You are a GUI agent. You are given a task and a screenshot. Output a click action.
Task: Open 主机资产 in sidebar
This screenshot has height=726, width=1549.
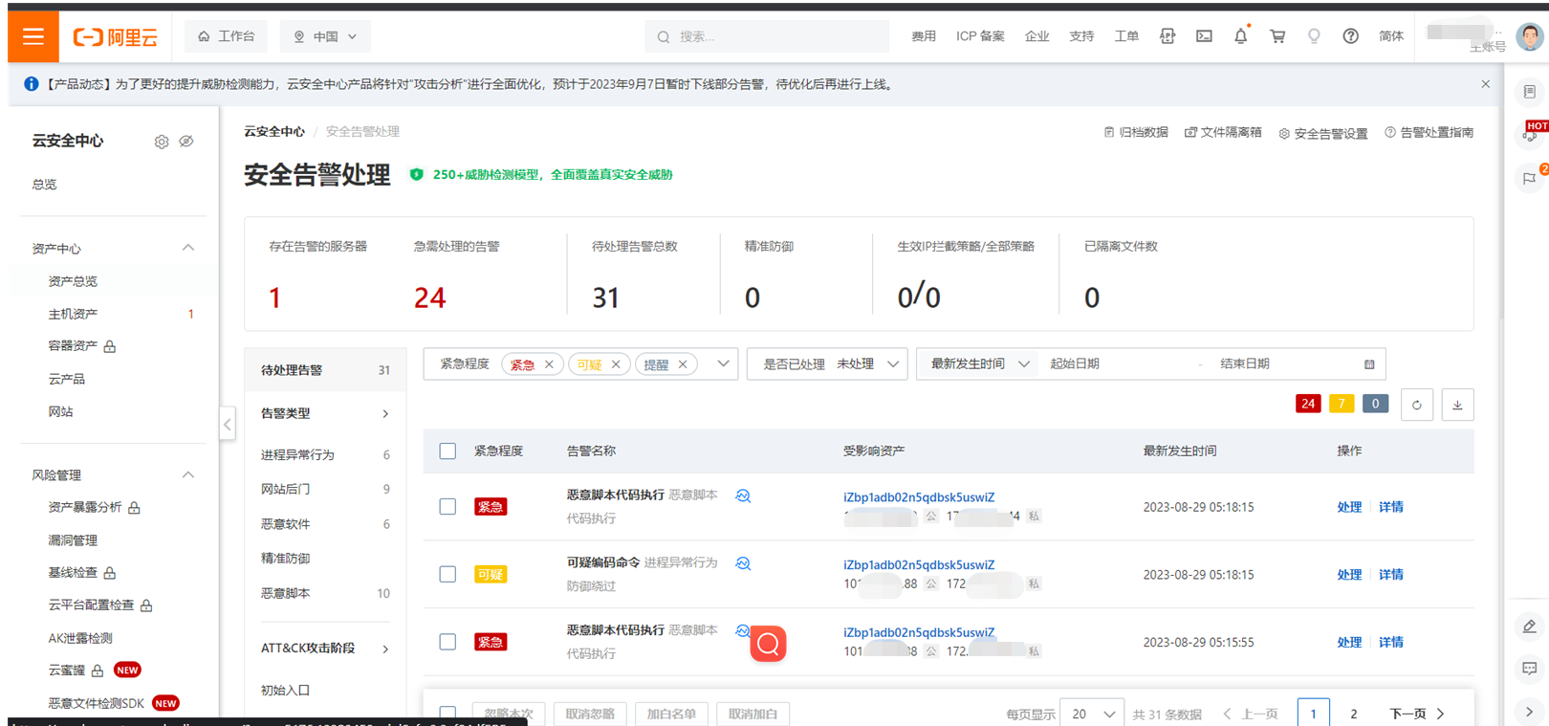(73, 314)
